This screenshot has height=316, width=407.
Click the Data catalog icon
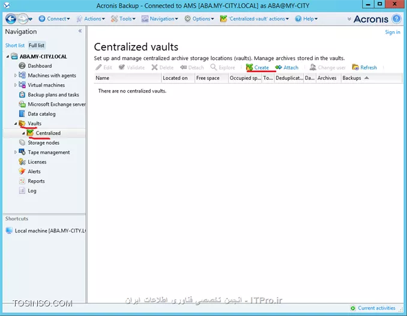(x=22, y=114)
